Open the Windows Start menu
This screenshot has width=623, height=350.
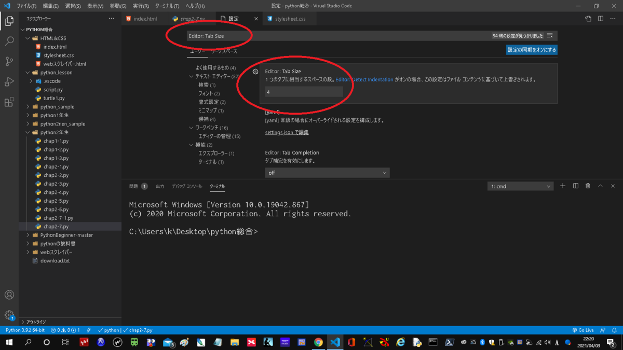click(9, 342)
